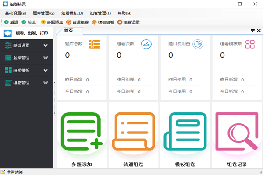Image resolution: width=263 pixels, height=175 pixels.
Task: Open the tab list dropdown triangle
Action: click(252, 31)
